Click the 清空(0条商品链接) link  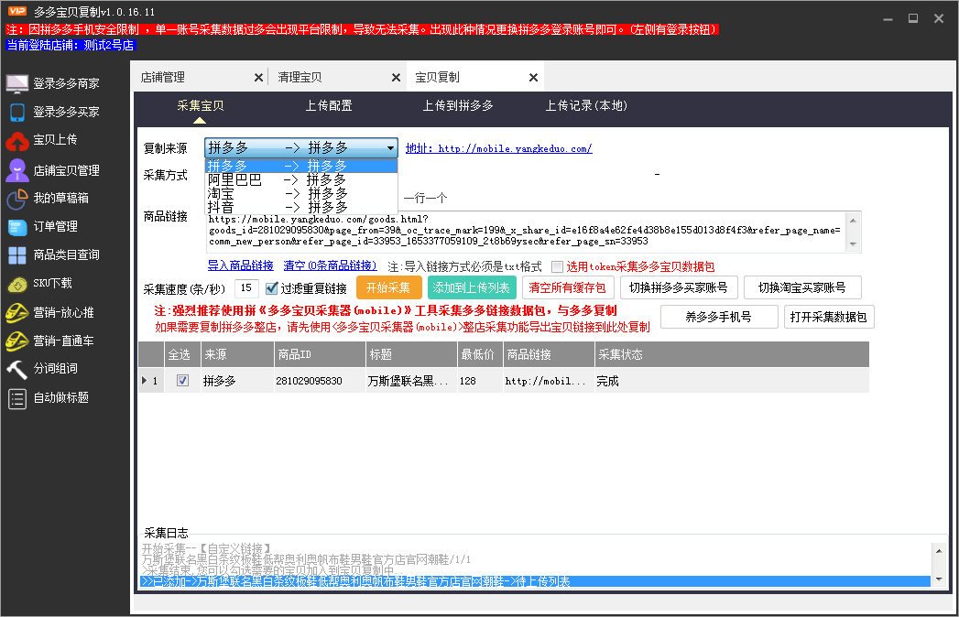pos(331,265)
